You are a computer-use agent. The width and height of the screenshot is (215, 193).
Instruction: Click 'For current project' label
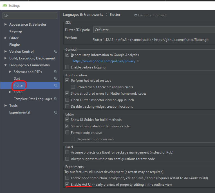pos(152,15)
